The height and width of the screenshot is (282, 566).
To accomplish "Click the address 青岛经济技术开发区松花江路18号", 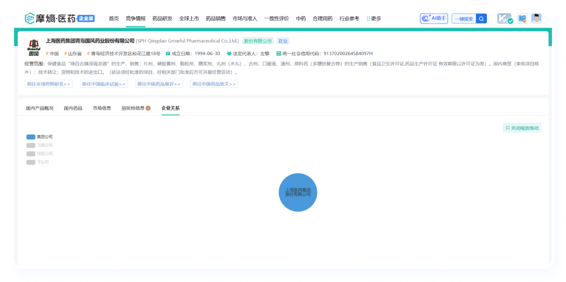I will tap(123, 53).
